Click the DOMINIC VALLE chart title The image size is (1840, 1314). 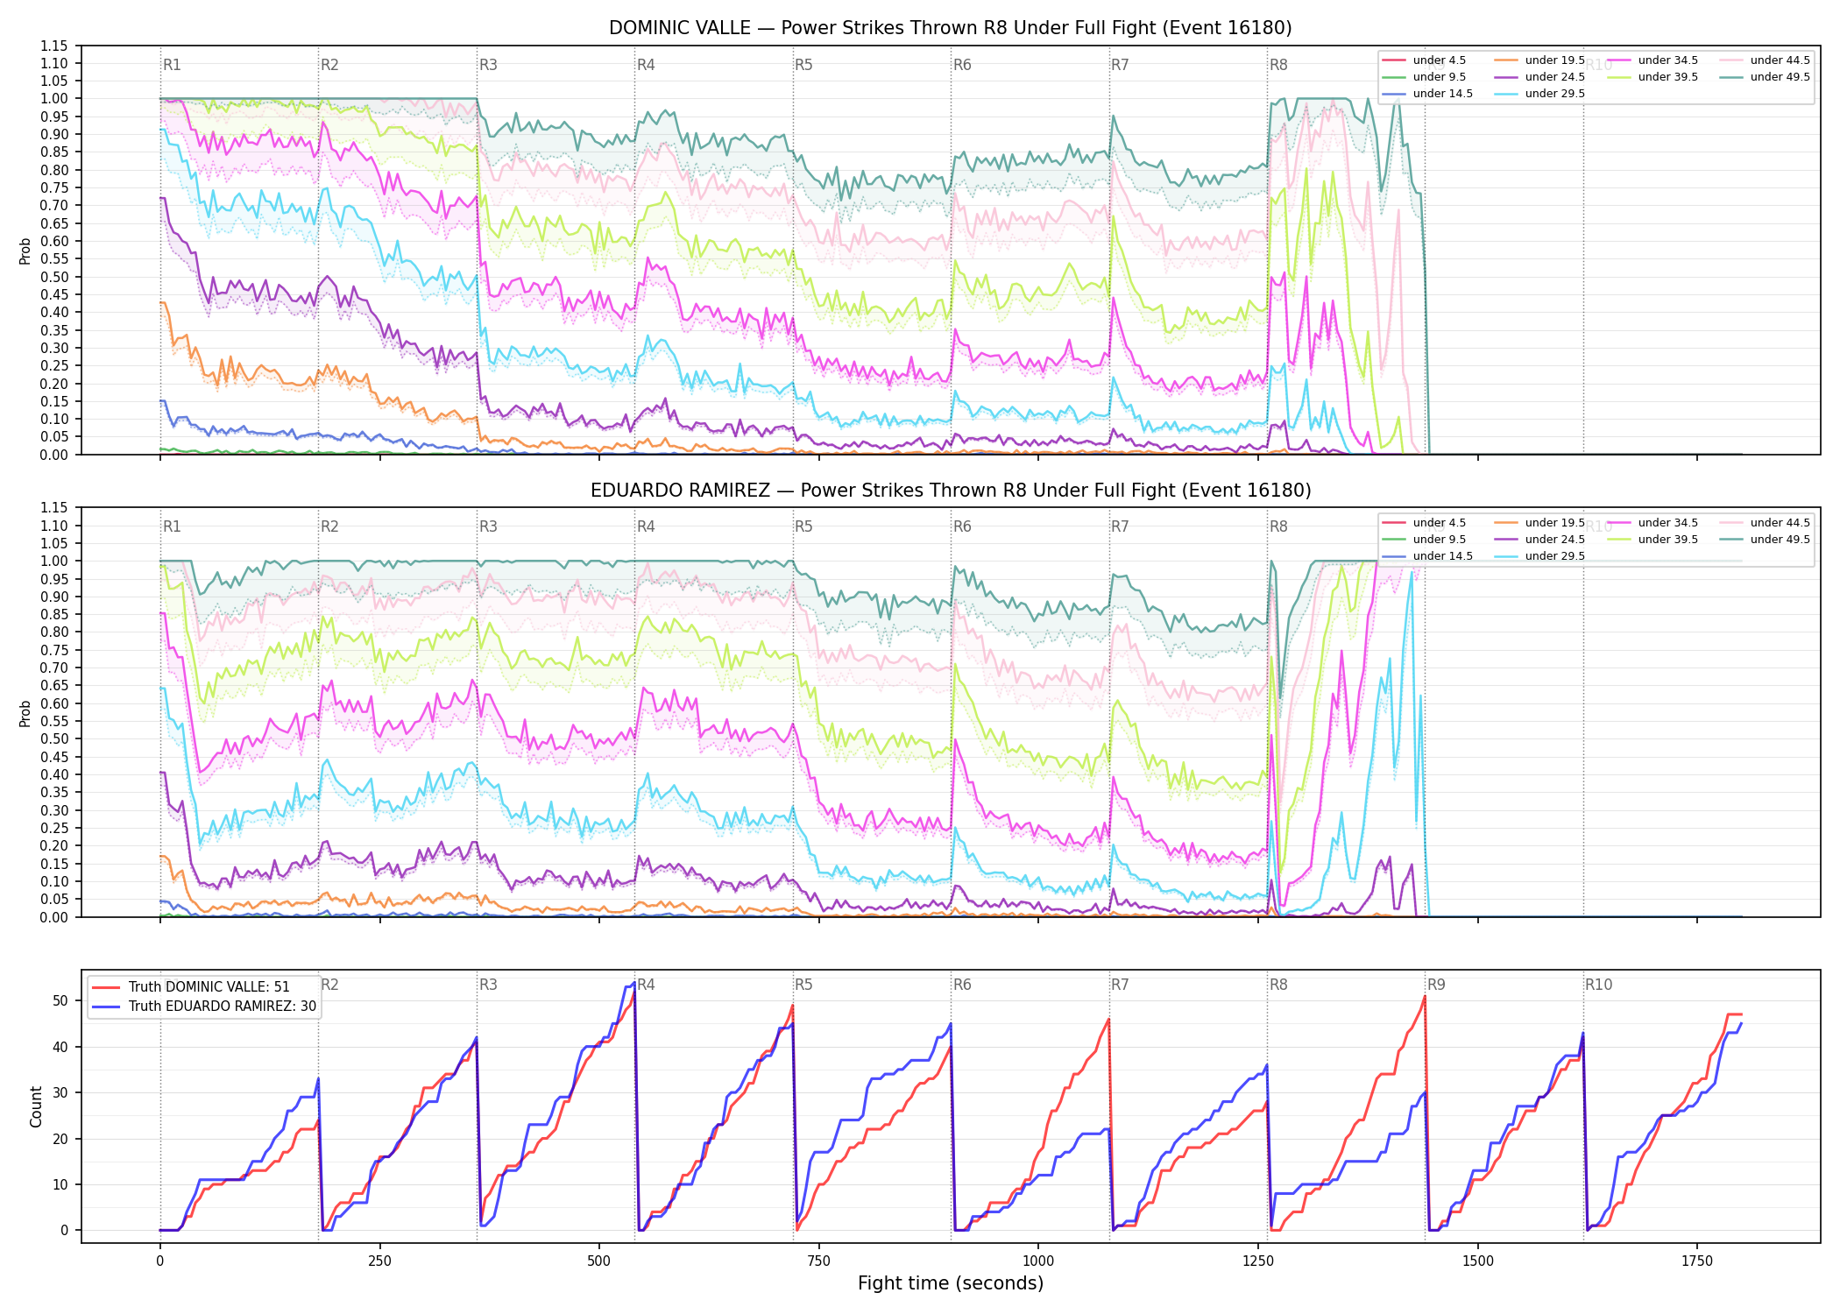pyautogui.click(x=950, y=28)
